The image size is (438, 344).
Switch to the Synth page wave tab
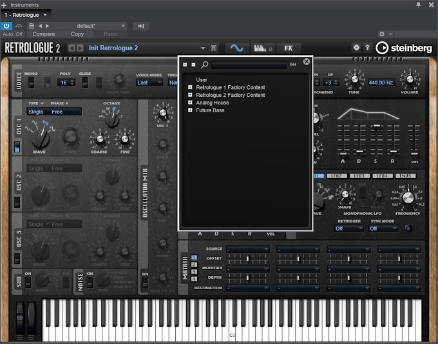pyautogui.click(x=237, y=48)
